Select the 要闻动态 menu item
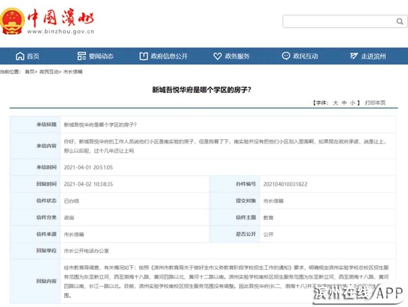This screenshot has width=408, height=307. coord(101,56)
